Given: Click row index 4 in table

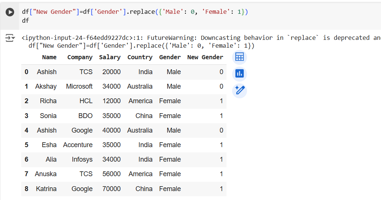Looking at the screenshot, I should 26,130.
